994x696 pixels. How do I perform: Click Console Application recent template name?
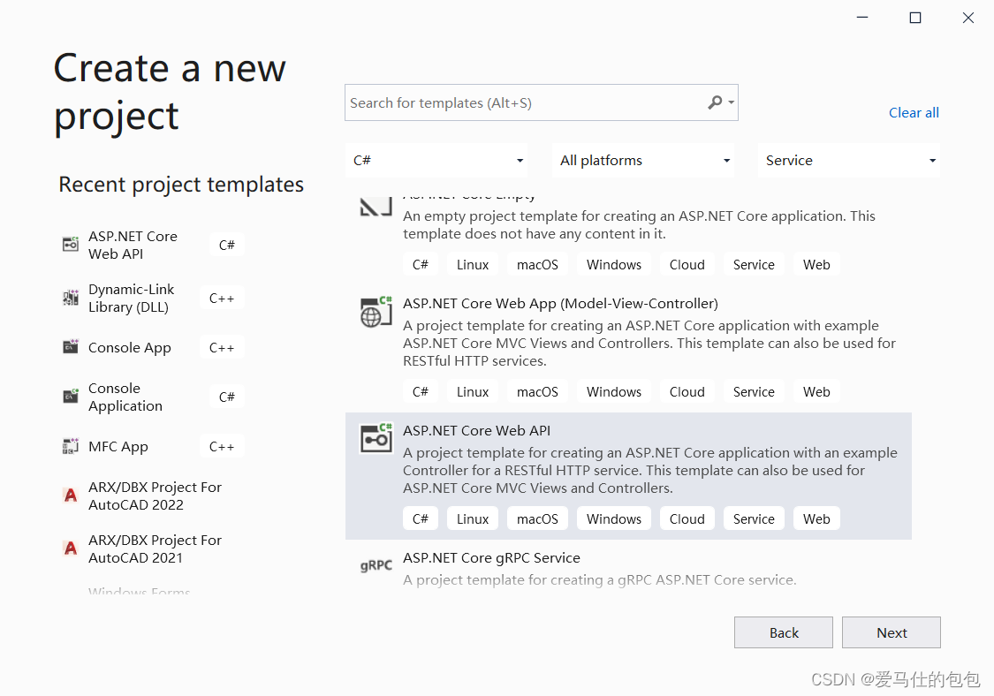[x=125, y=397]
